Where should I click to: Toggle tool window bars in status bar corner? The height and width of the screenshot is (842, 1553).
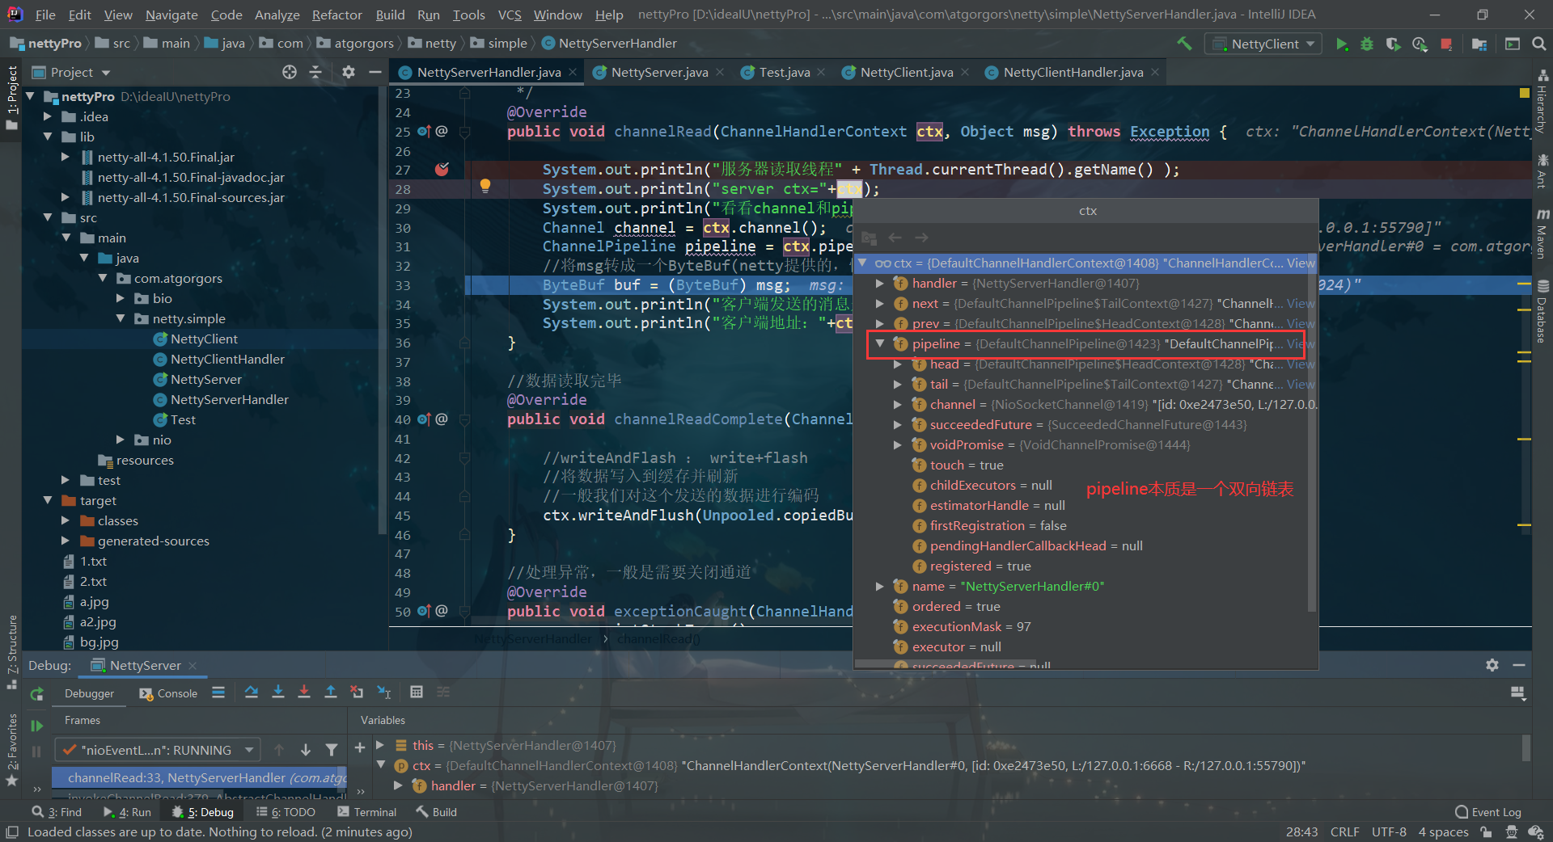[x=12, y=832]
